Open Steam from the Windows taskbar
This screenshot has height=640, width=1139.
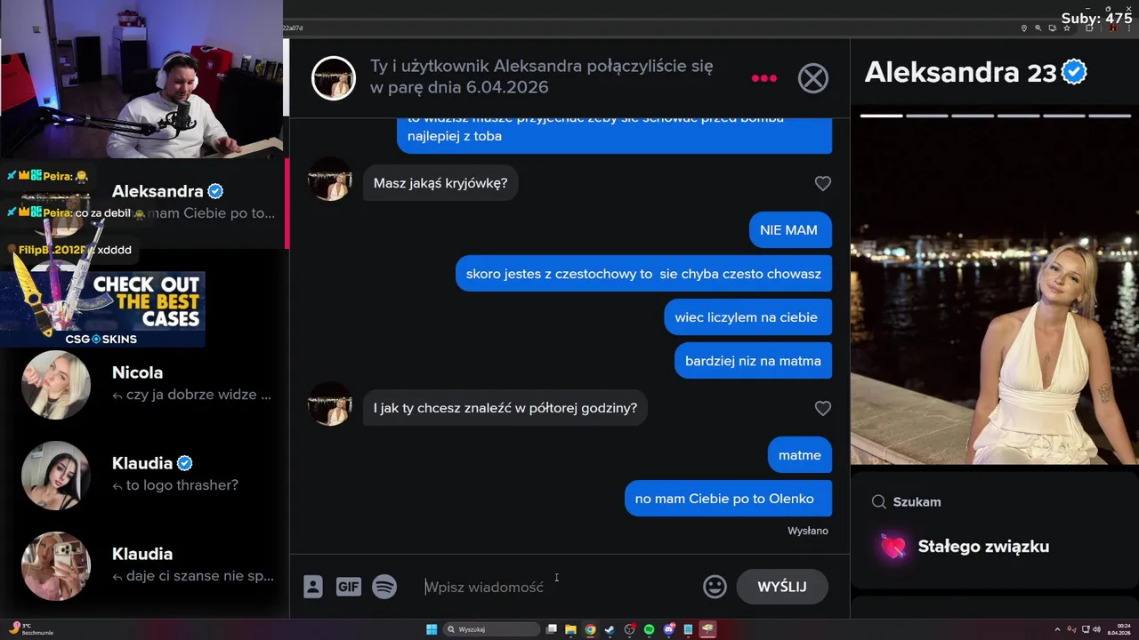(610, 629)
